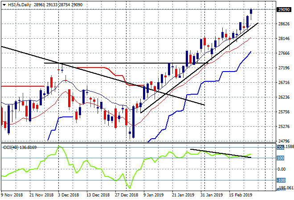Click the 26236 price axis label
The height and width of the screenshot is (200, 294).
[x=284, y=97]
